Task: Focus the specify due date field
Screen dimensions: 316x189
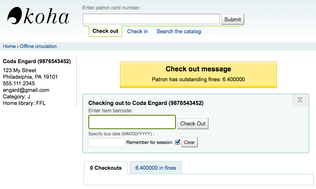Action: [106, 142]
